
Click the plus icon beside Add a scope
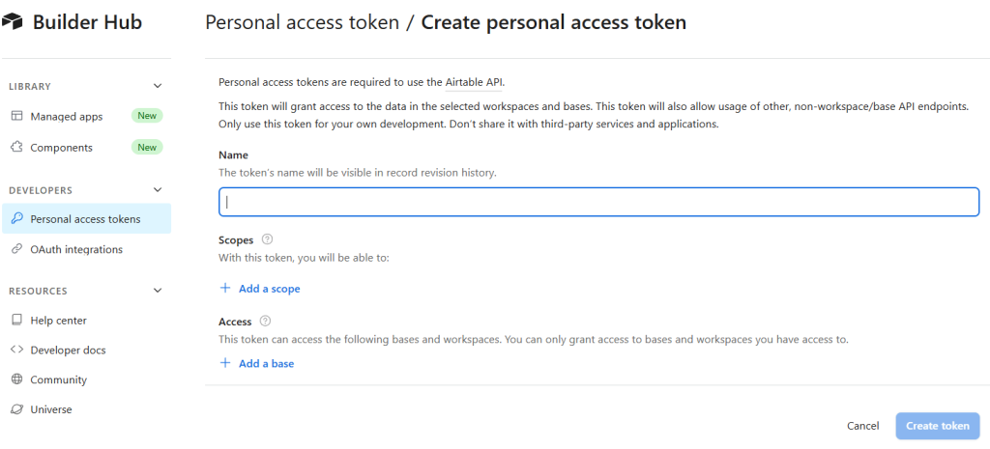pos(224,288)
